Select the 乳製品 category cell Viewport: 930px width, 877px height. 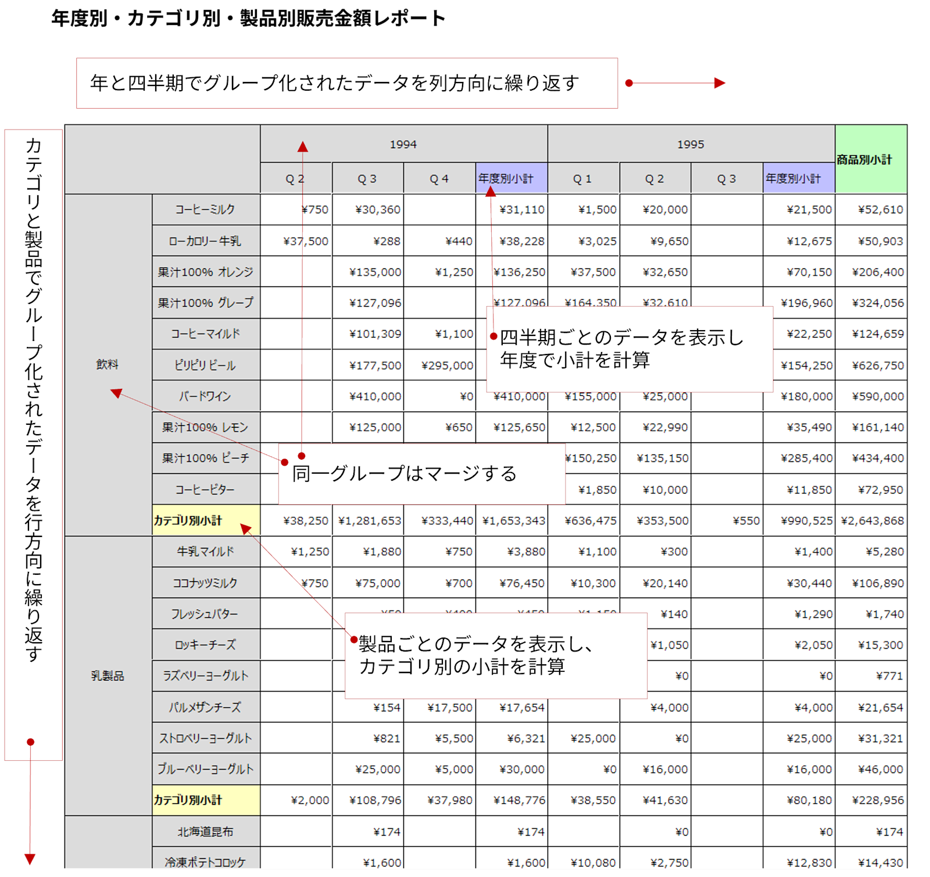(x=108, y=676)
